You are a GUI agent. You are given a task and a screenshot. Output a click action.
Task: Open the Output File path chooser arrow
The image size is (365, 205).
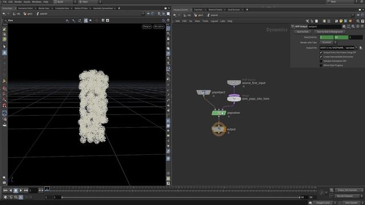356,48
